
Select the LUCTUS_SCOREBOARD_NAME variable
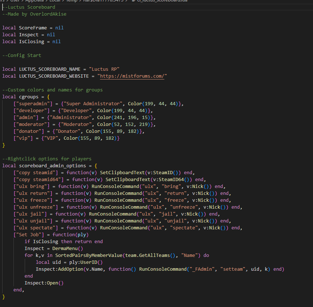pyautogui.click(x=50, y=69)
